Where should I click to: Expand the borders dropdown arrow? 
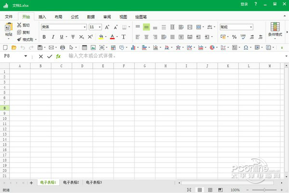pyautogui.click(x=129, y=27)
